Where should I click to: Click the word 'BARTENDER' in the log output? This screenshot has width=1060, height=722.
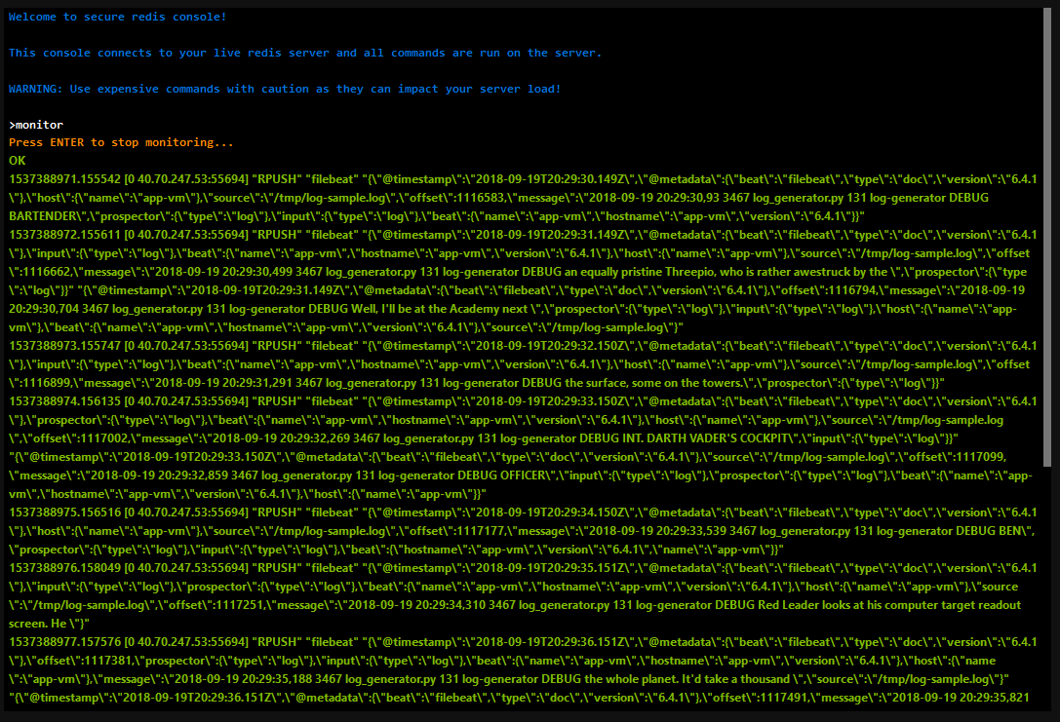(x=43, y=217)
